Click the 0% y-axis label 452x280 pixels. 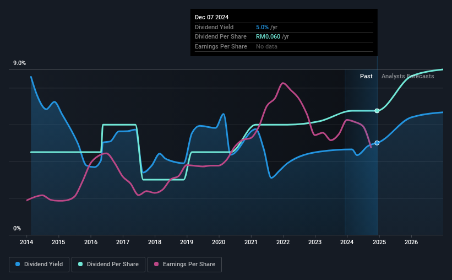click(17, 228)
